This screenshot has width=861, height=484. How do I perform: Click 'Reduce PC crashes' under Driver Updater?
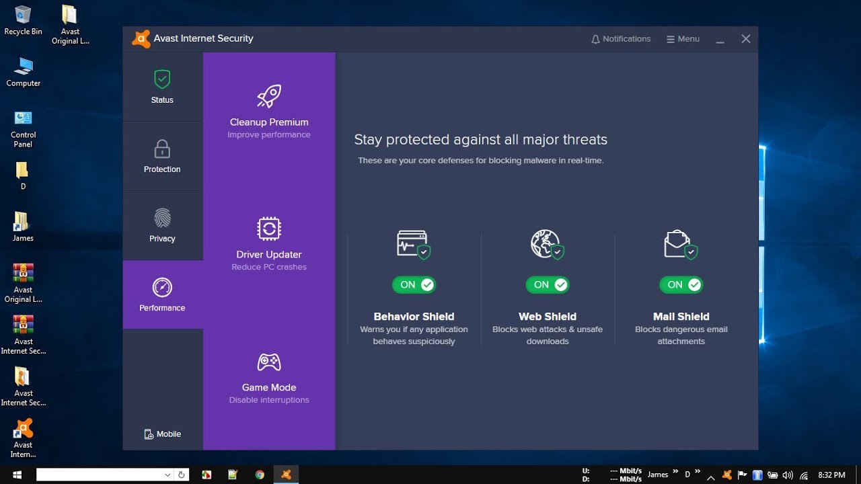pos(269,268)
